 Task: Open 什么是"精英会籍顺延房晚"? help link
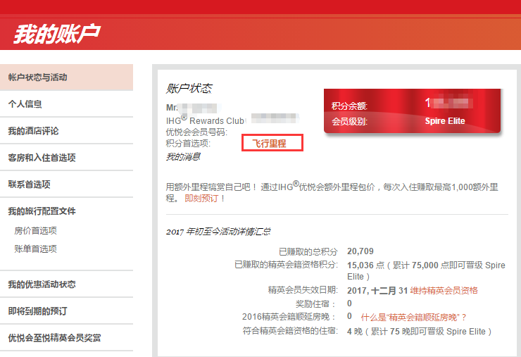click(x=414, y=318)
